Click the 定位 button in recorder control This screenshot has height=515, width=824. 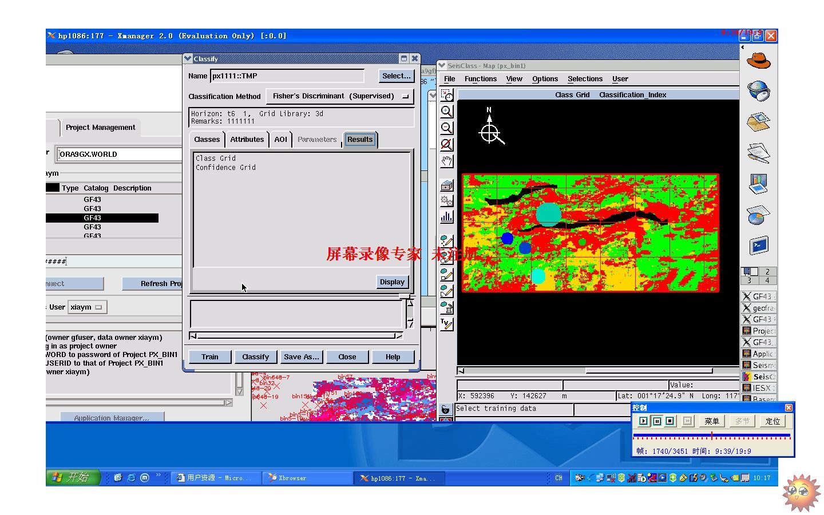pyautogui.click(x=773, y=421)
